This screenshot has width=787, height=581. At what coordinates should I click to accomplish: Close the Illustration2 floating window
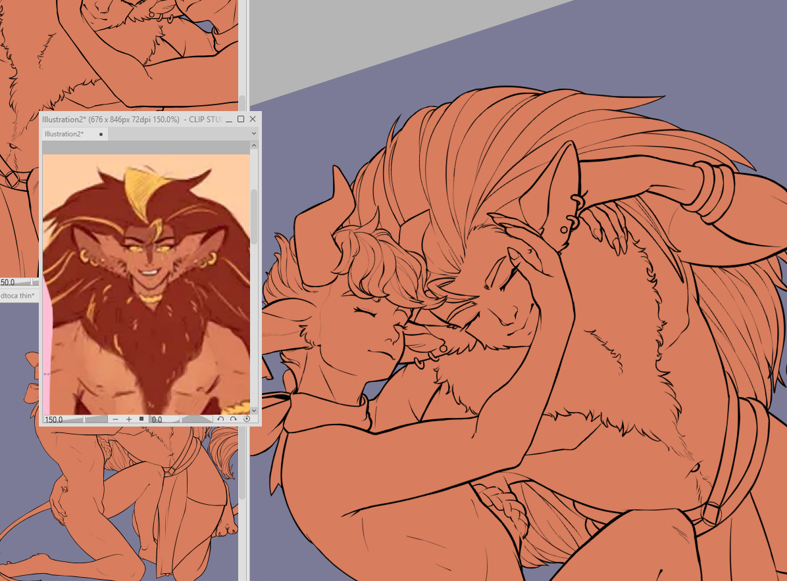coord(253,119)
